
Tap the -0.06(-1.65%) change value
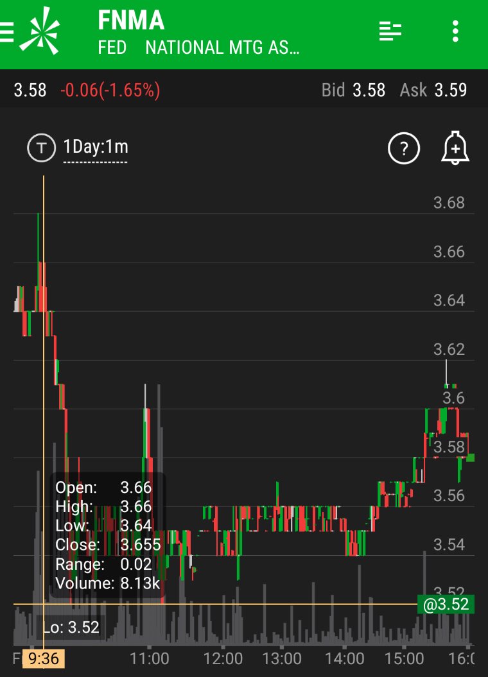(x=110, y=90)
